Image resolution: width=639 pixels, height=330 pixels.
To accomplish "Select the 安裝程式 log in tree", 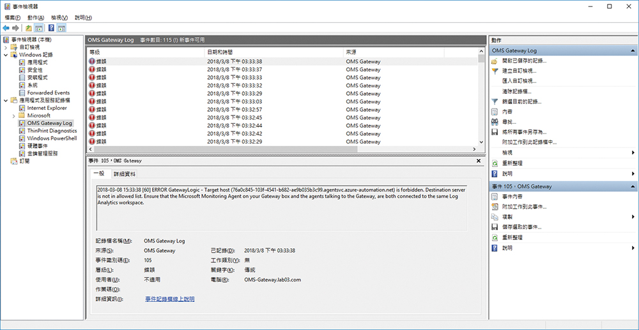I will pos(38,77).
